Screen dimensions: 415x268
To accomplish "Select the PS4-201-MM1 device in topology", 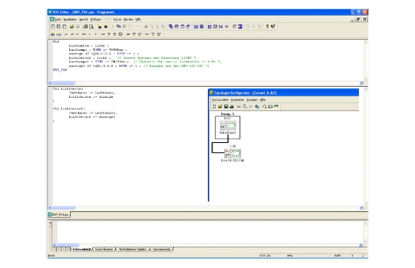I will [x=228, y=127].
